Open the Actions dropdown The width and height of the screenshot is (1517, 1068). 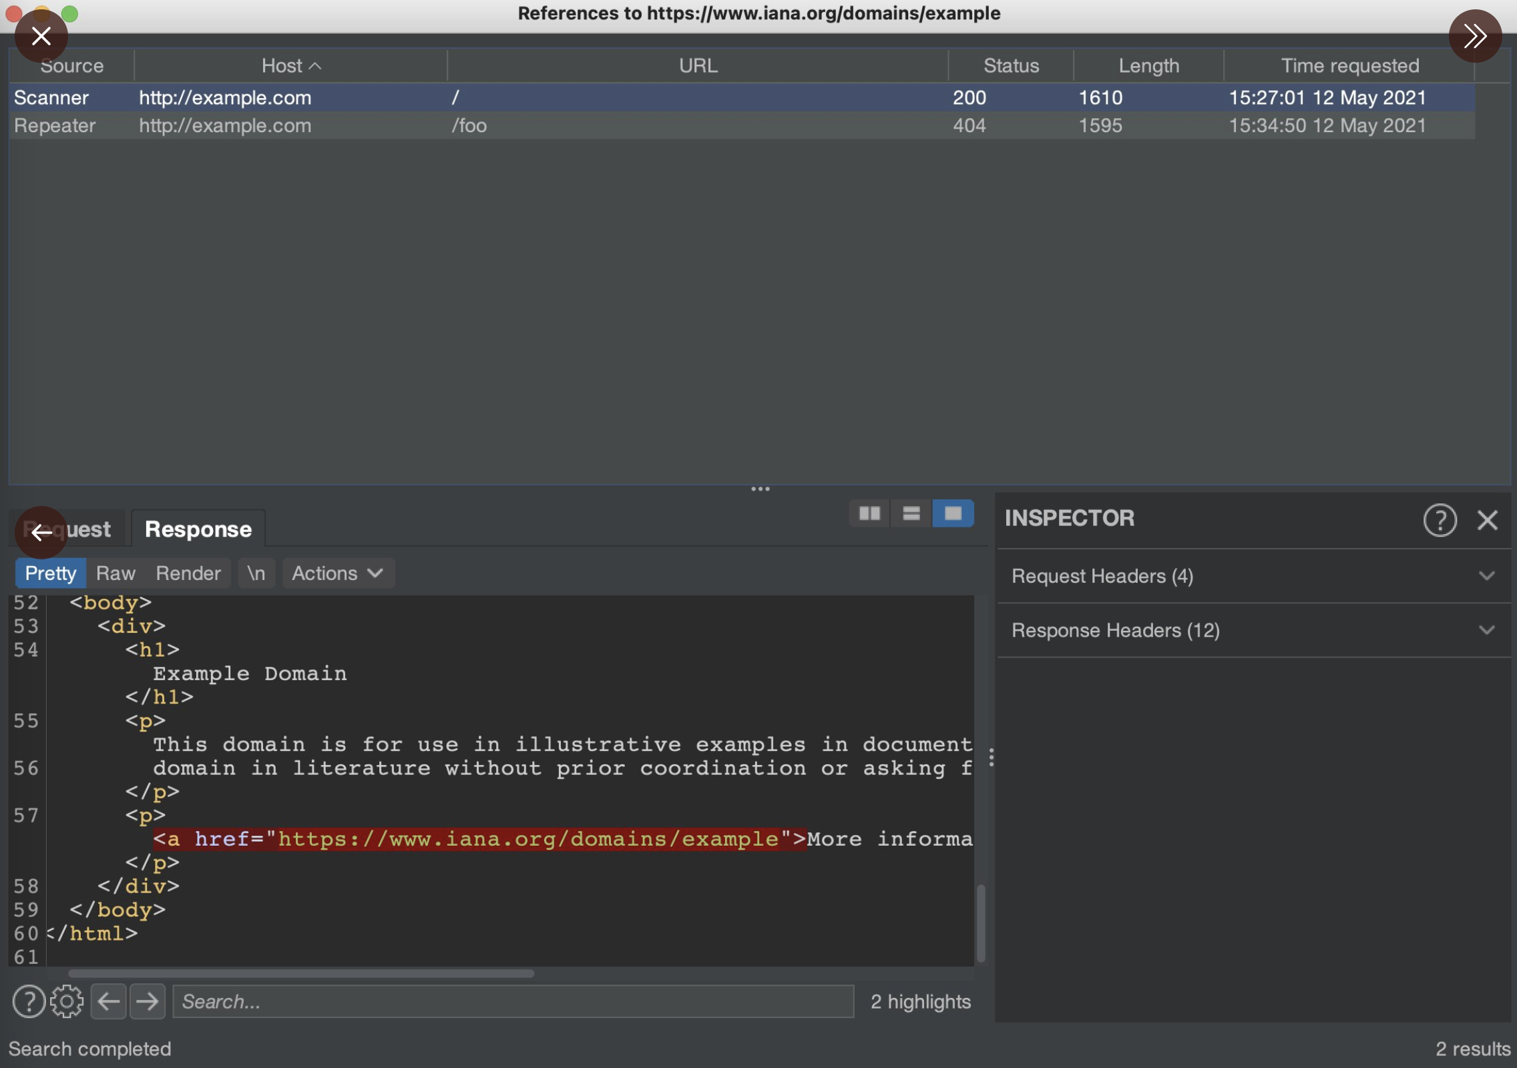pos(338,573)
